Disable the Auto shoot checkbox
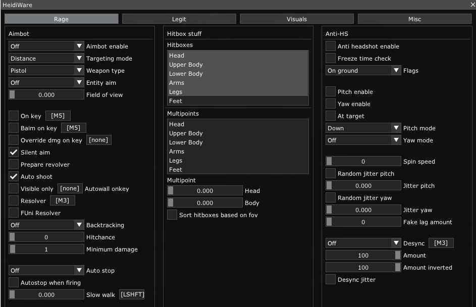 (x=13, y=176)
